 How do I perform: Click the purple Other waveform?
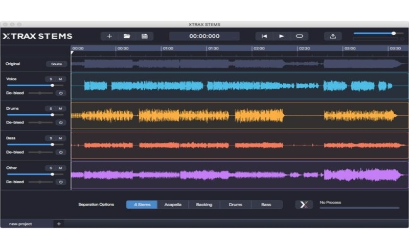coord(239,175)
